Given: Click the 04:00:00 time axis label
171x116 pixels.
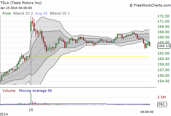Looking at the screenshot, I should [147, 112].
